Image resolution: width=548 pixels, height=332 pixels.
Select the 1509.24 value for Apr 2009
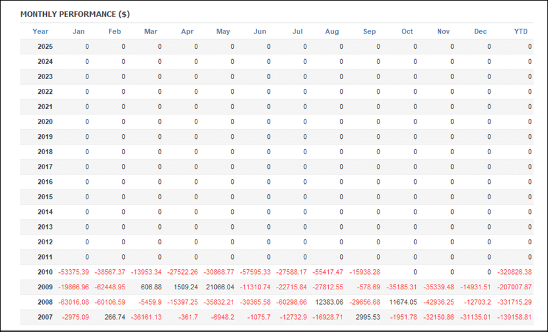[186, 287]
